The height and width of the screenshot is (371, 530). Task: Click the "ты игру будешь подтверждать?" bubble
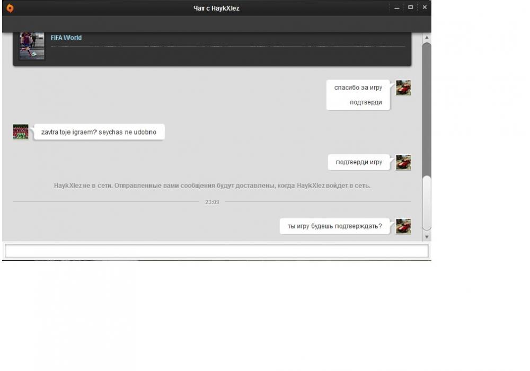(x=334, y=226)
